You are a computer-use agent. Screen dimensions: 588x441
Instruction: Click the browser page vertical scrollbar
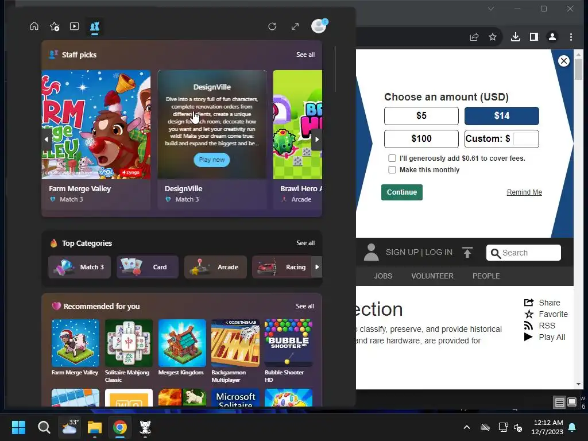coord(578,69)
